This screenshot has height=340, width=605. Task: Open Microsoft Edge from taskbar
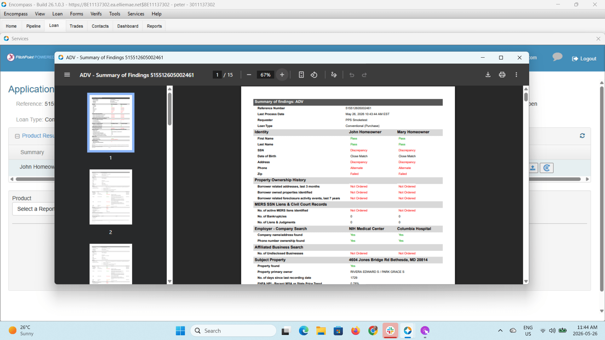304,331
